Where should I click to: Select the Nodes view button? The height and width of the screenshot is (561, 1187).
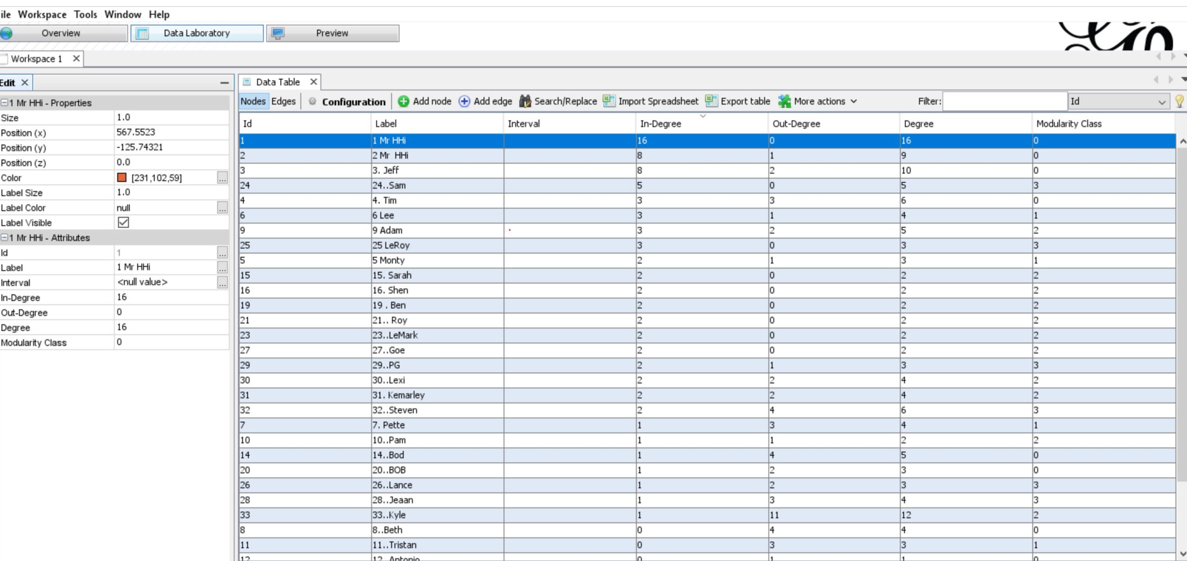point(253,101)
